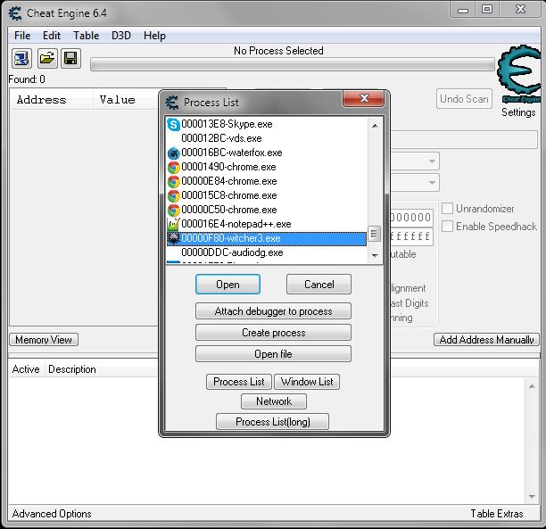The image size is (546, 529).
Task: Click the floppy disk save icon
Action: click(x=70, y=59)
